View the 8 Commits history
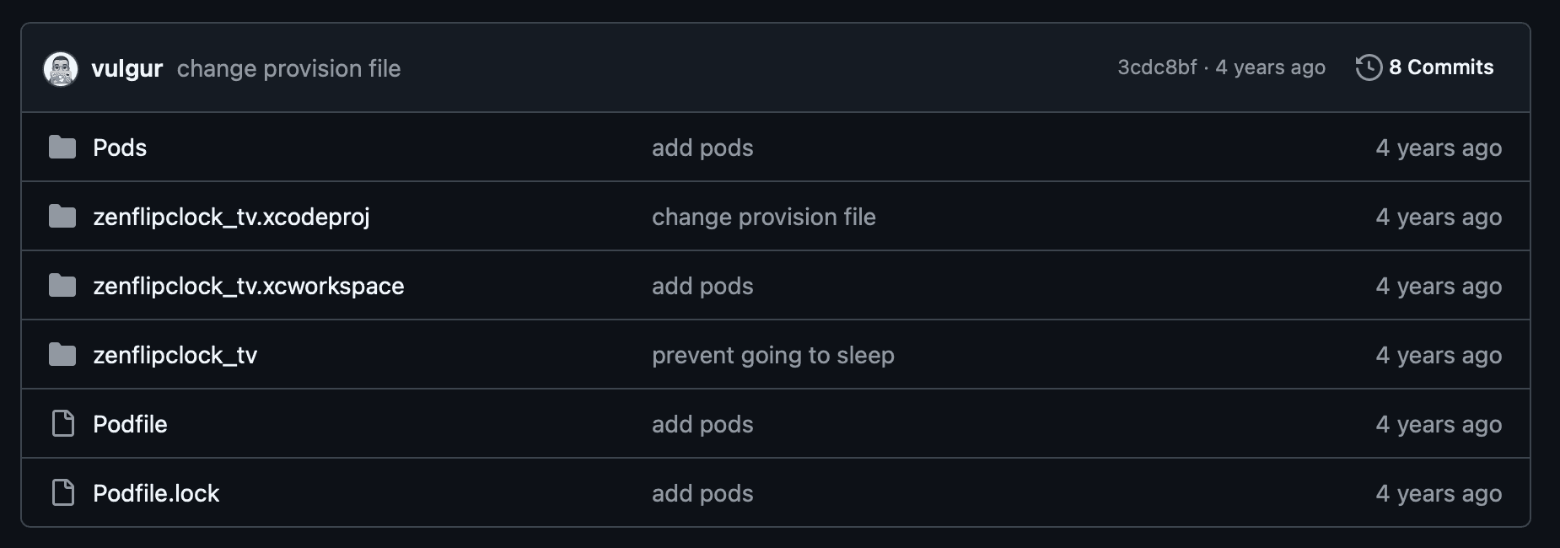 1440,67
